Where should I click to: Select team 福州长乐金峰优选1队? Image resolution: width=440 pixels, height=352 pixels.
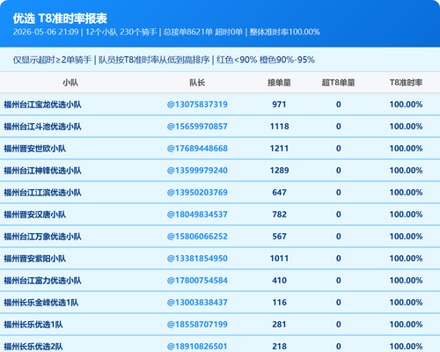41,303
